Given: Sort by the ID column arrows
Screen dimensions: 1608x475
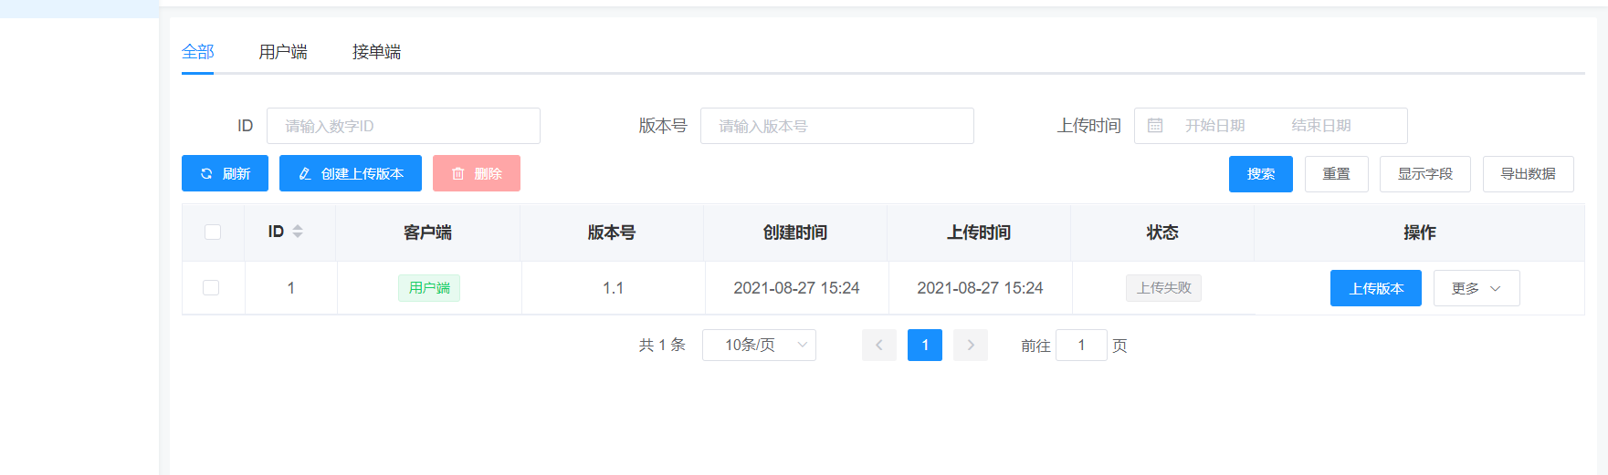Looking at the screenshot, I should coord(298,232).
